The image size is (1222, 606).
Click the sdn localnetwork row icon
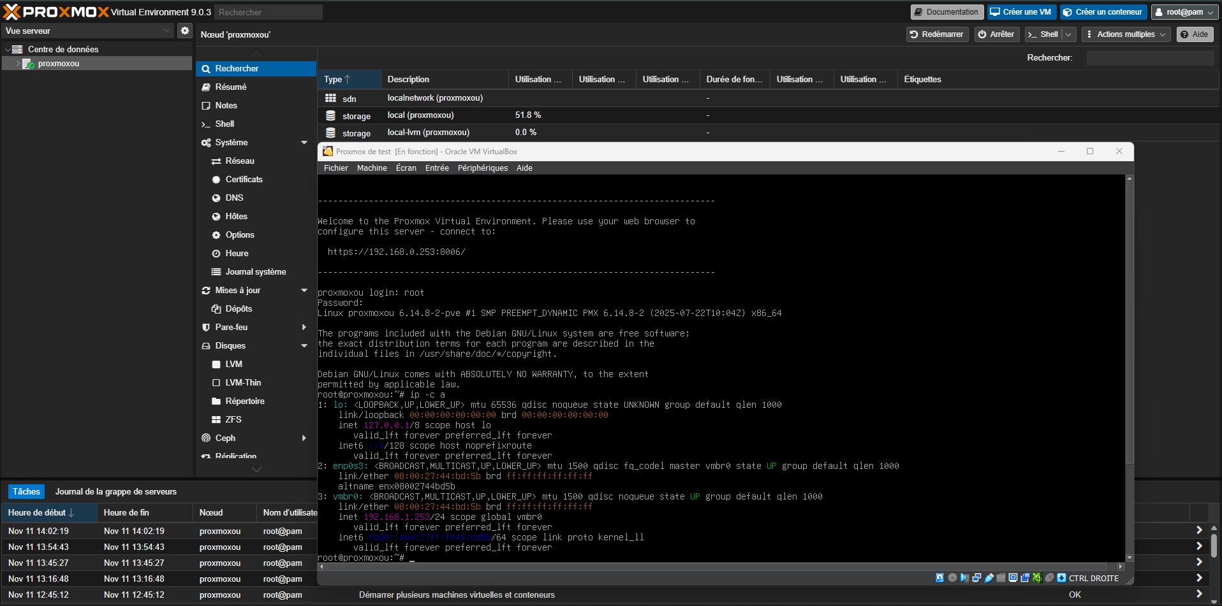point(330,98)
